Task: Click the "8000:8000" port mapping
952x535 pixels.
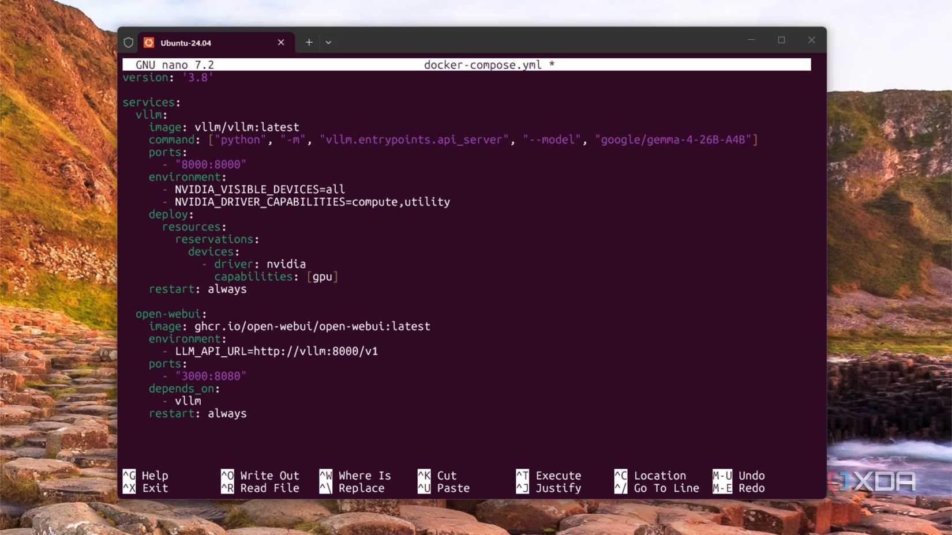Action: tap(211, 164)
